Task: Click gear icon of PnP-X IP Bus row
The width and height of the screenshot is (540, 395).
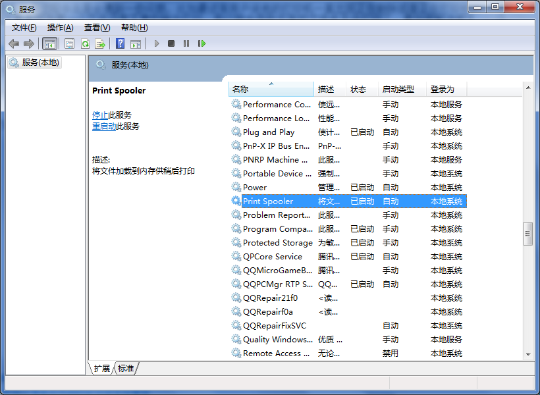Action: (x=236, y=145)
